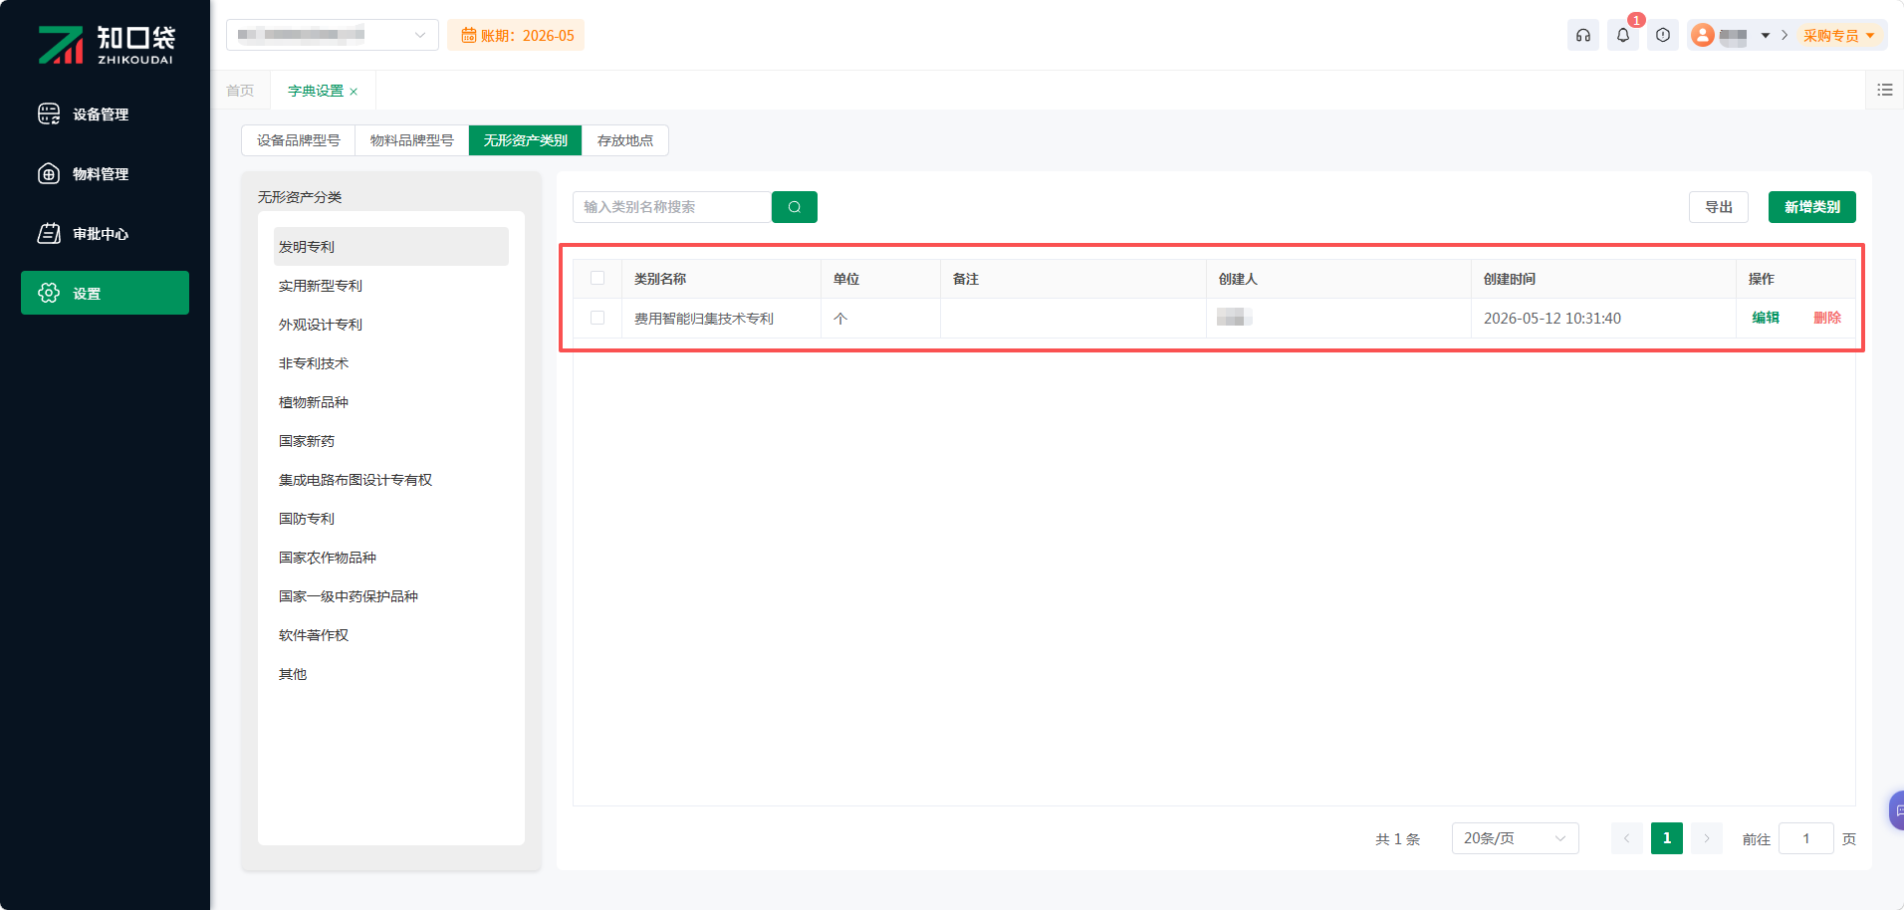Image resolution: width=1904 pixels, height=910 pixels.
Task: Select 植物新品种 category
Action: click(x=391, y=402)
